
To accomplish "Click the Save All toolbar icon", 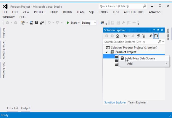I will point(42,23).
